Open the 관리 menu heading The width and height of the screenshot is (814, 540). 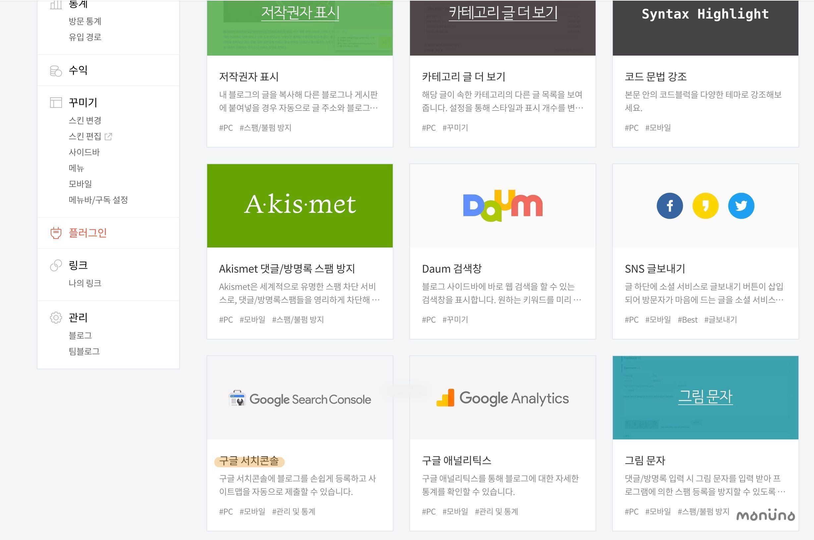78,318
